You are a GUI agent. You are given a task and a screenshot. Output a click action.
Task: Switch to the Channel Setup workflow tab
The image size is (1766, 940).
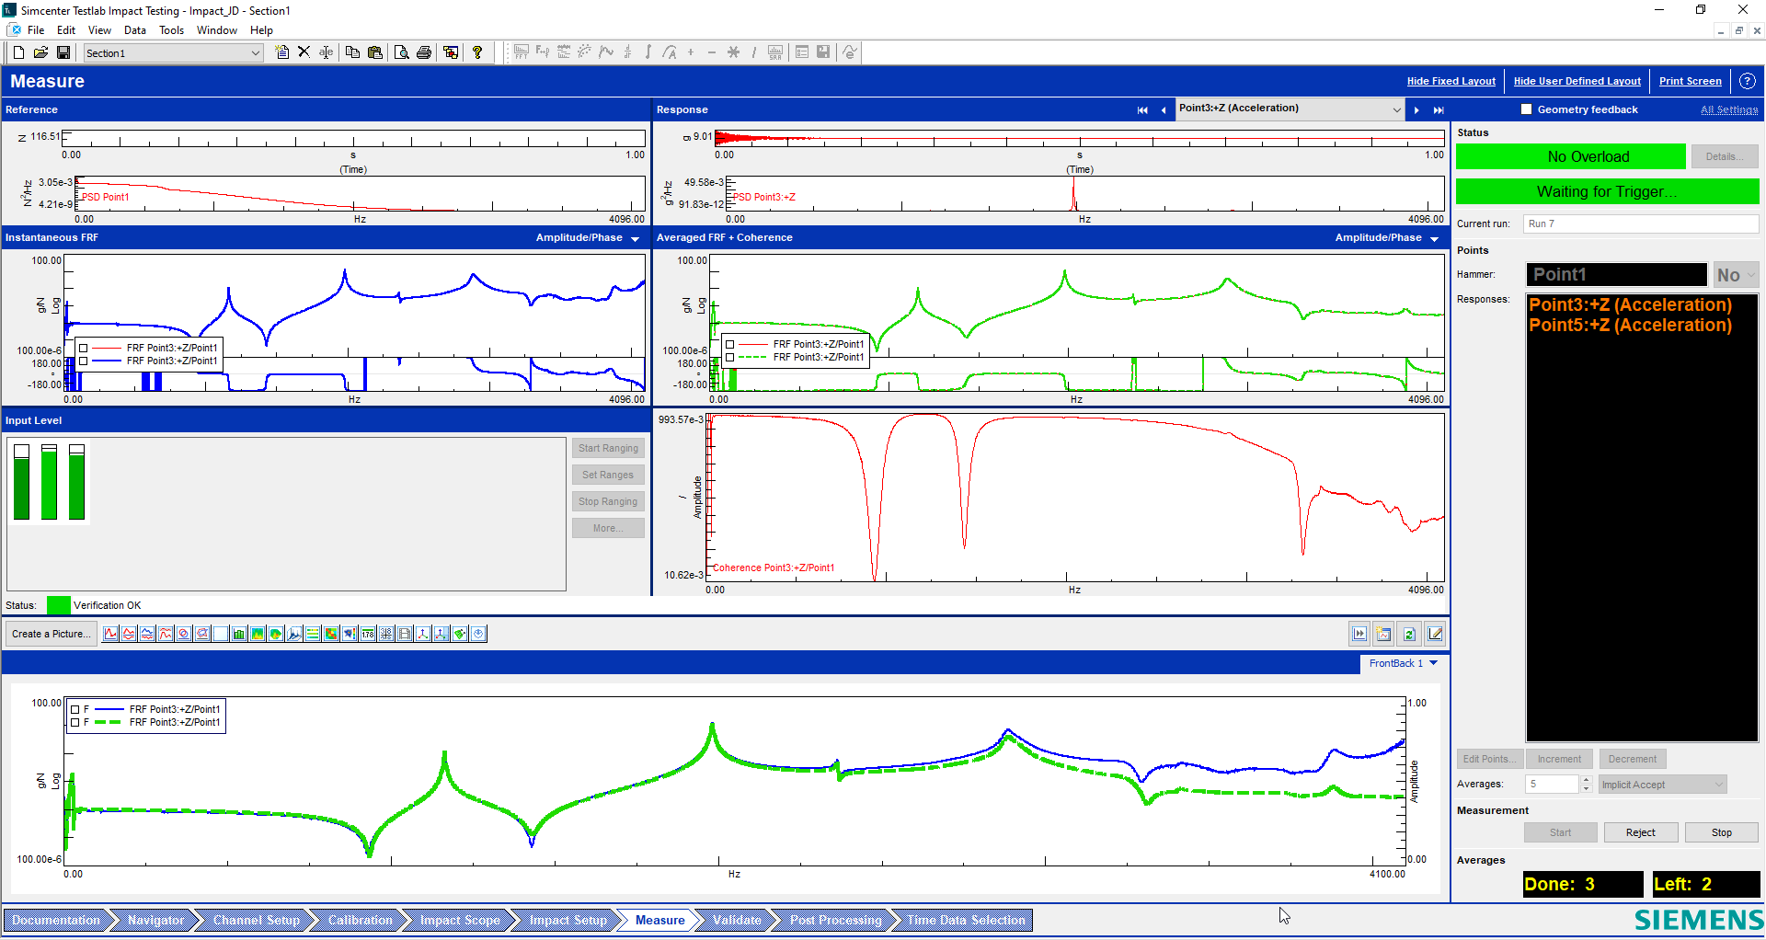pyautogui.click(x=256, y=920)
